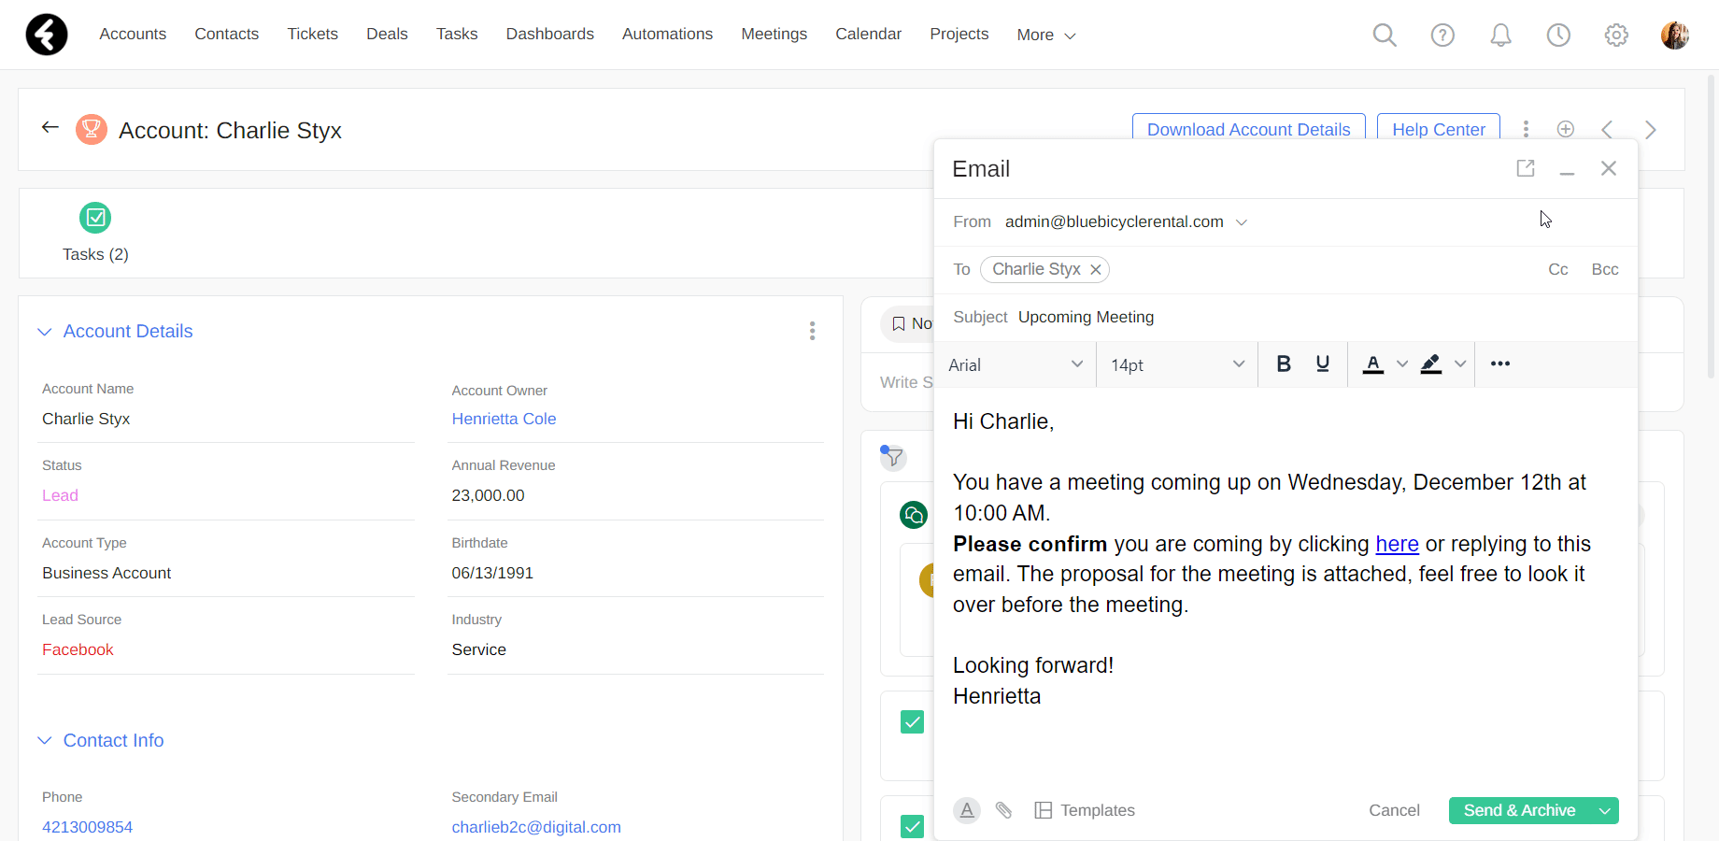The width and height of the screenshot is (1719, 841).
Task: Click the page vertical scrollbar
Action: (x=1712, y=226)
